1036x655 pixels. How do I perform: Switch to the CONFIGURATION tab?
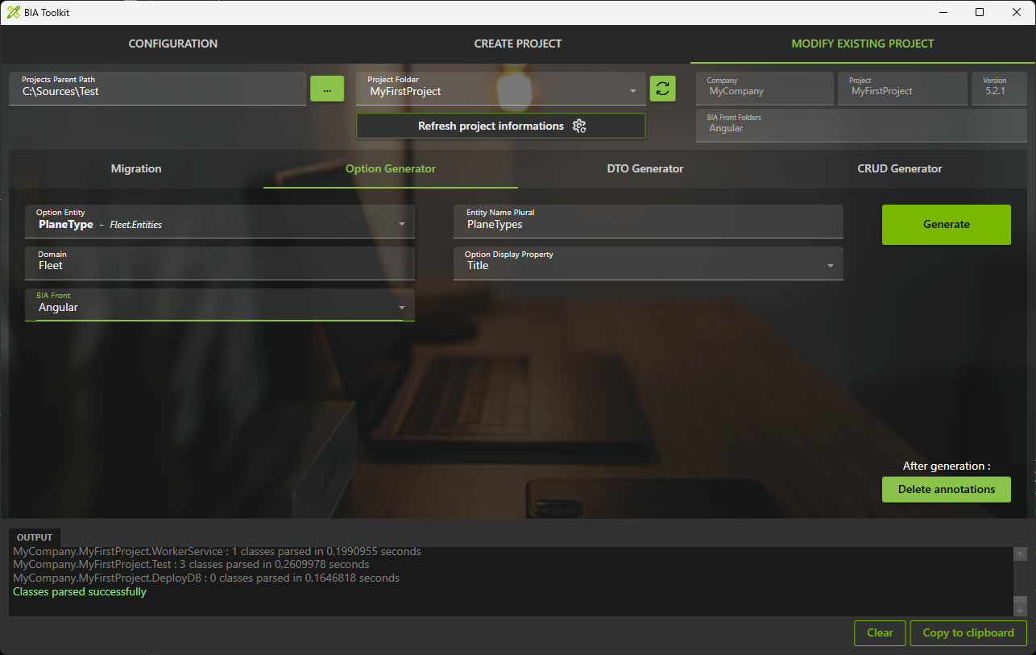coord(173,44)
